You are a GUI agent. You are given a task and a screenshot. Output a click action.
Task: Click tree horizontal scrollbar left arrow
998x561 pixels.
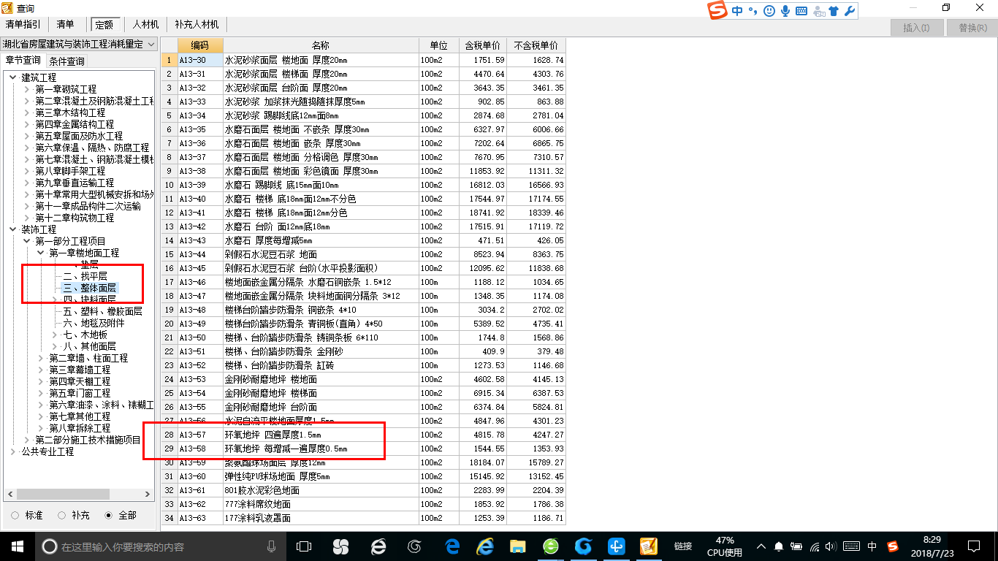click(x=9, y=495)
